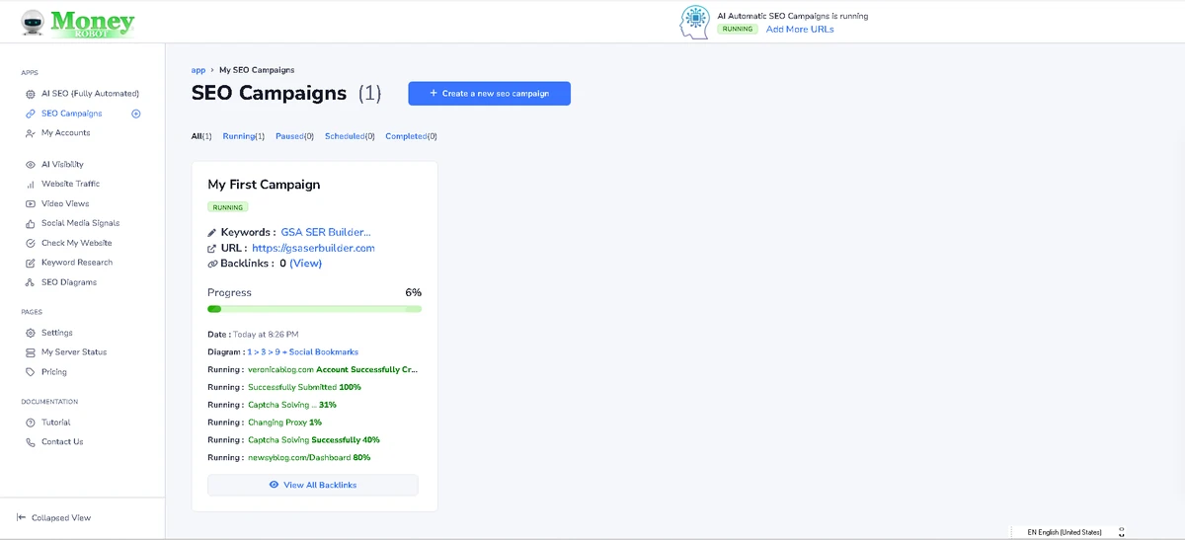Click the external link icon beside URL
Screen dimensions: 1185x540
tap(212, 249)
